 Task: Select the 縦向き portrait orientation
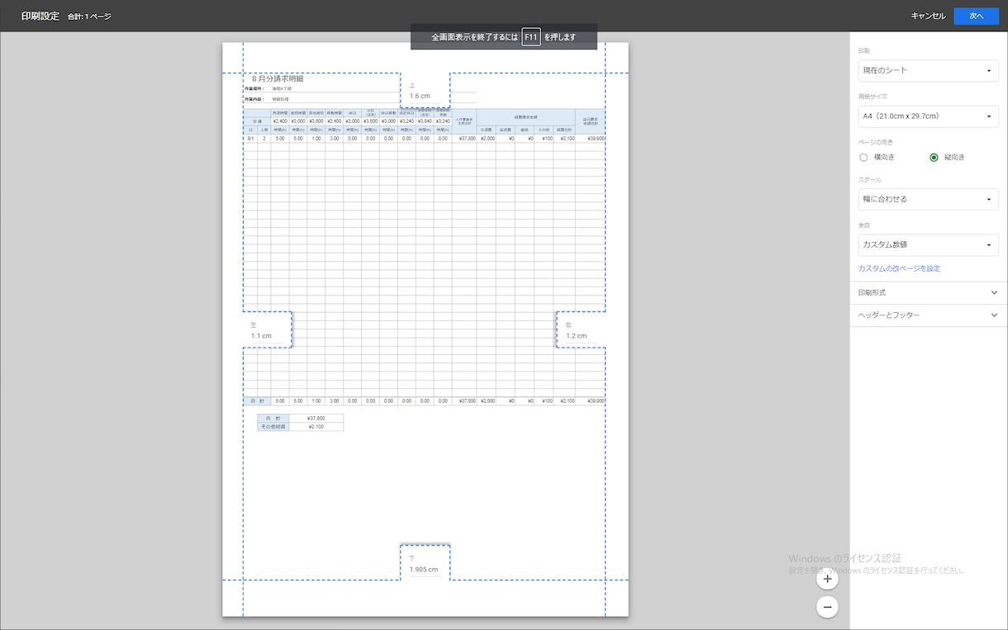click(934, 157)
